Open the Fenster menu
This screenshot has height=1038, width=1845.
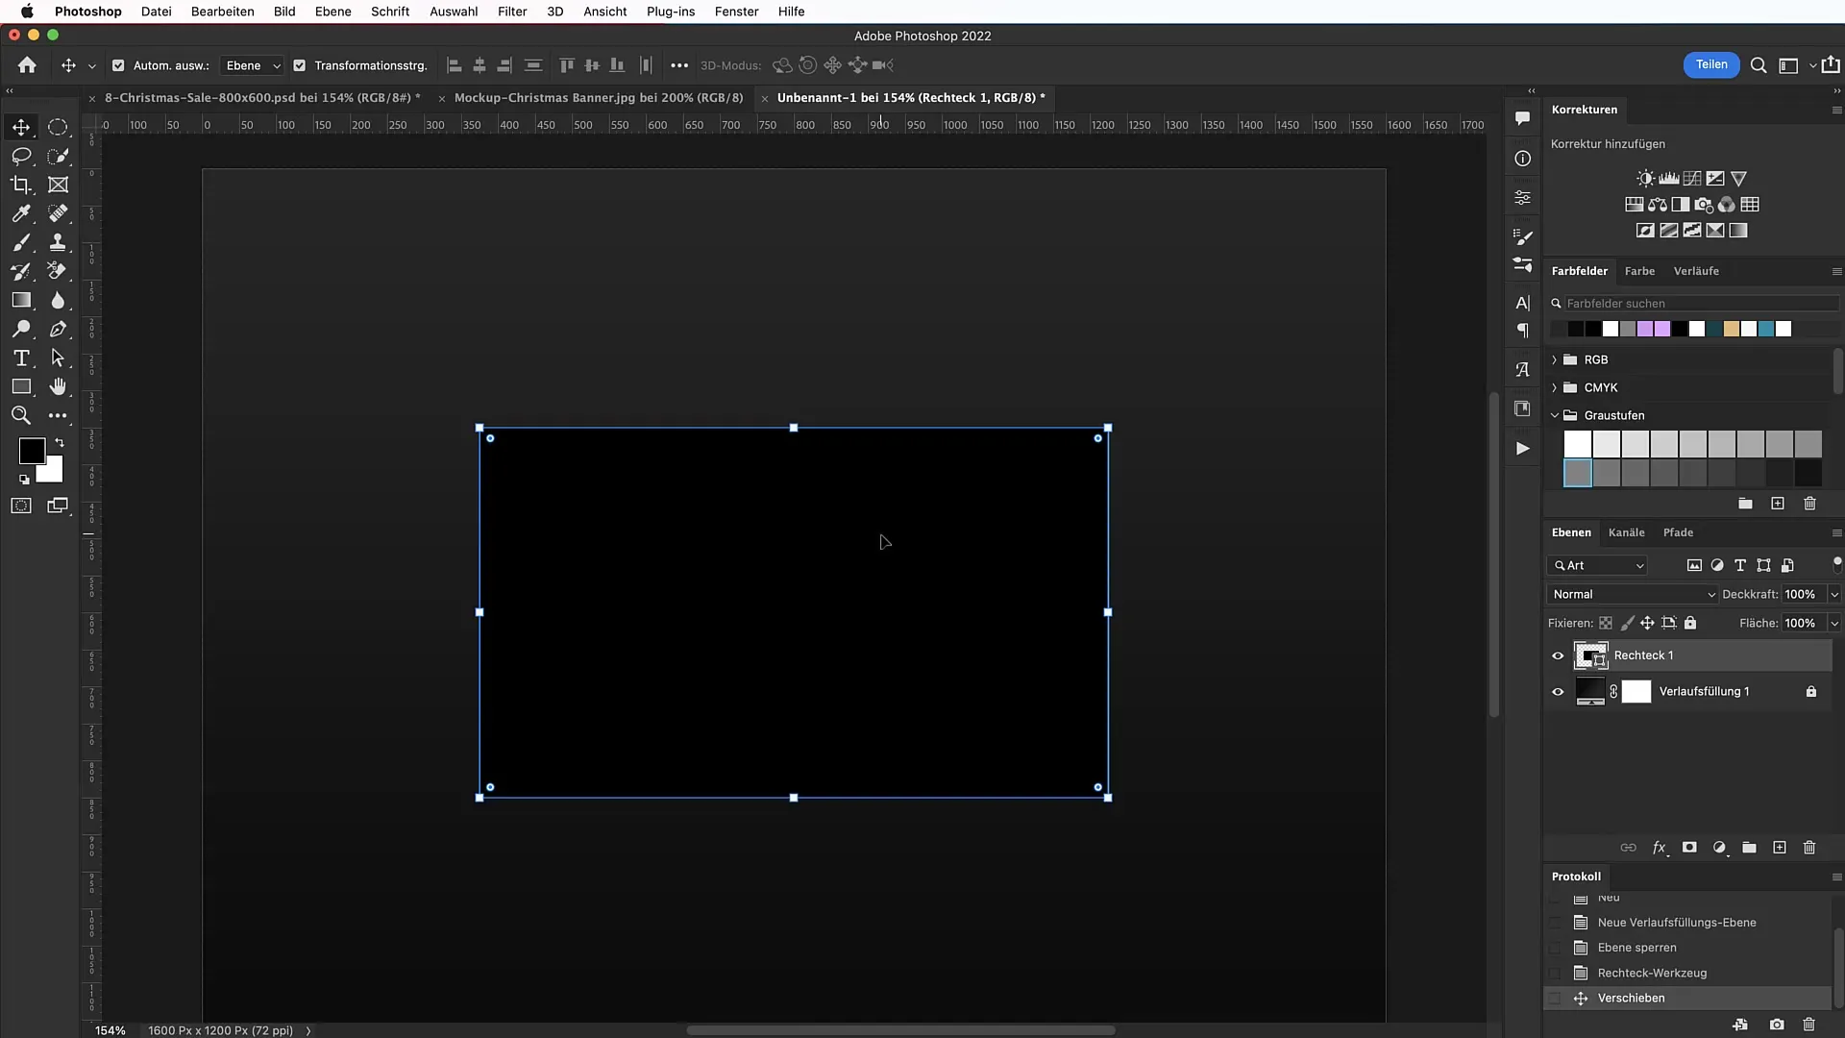(x=736, y=12)
